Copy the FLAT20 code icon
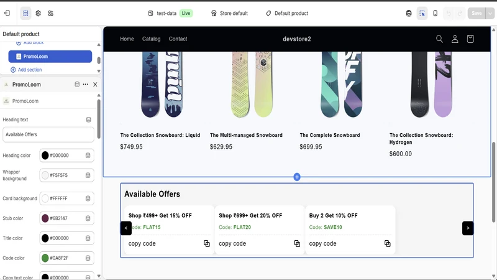497x280 pixels. coord(297,243)
